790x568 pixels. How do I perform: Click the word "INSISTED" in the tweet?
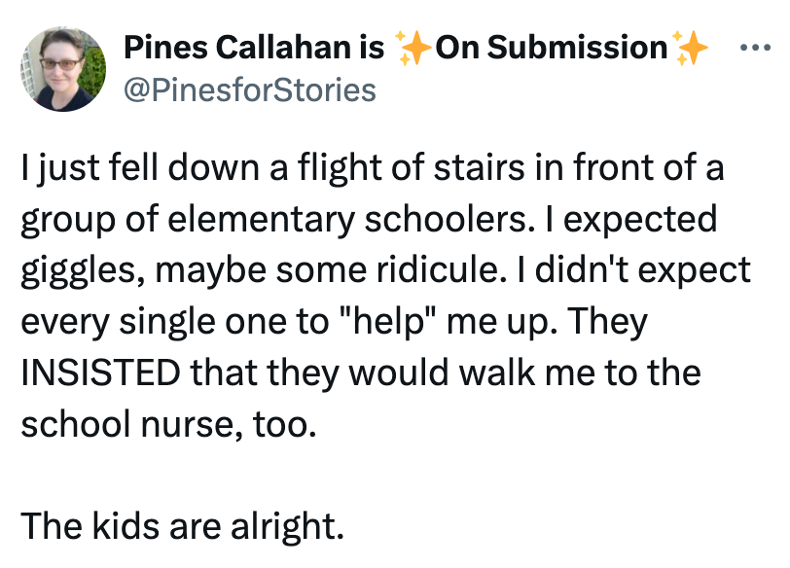(104, 373)
